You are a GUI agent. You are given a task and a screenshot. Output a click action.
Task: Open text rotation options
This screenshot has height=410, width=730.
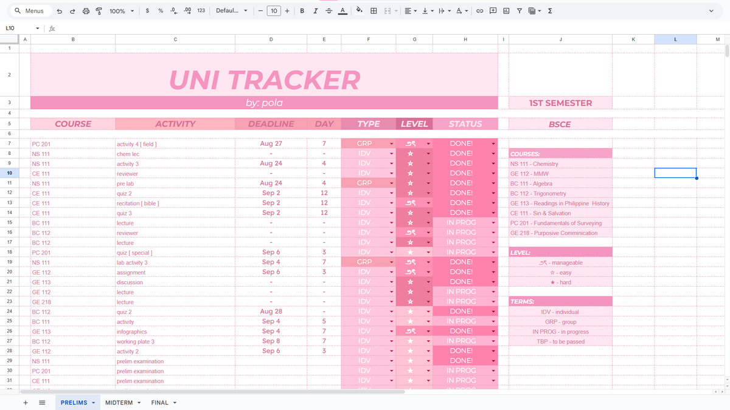462,11
